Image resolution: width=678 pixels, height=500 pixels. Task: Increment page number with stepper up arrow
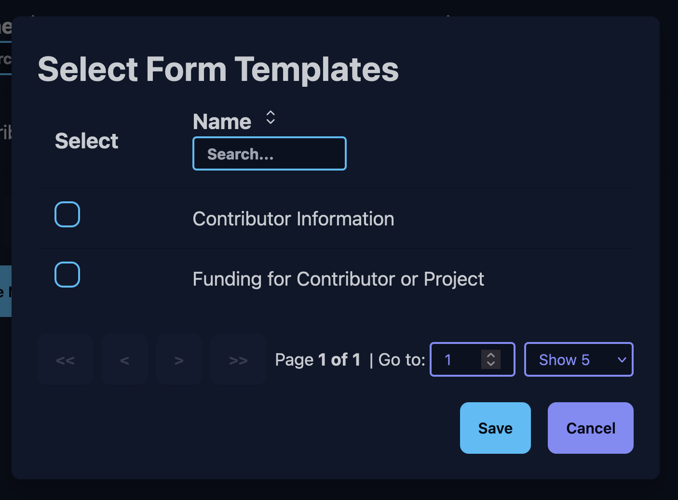pyautogui.click(x=491, y=355)
